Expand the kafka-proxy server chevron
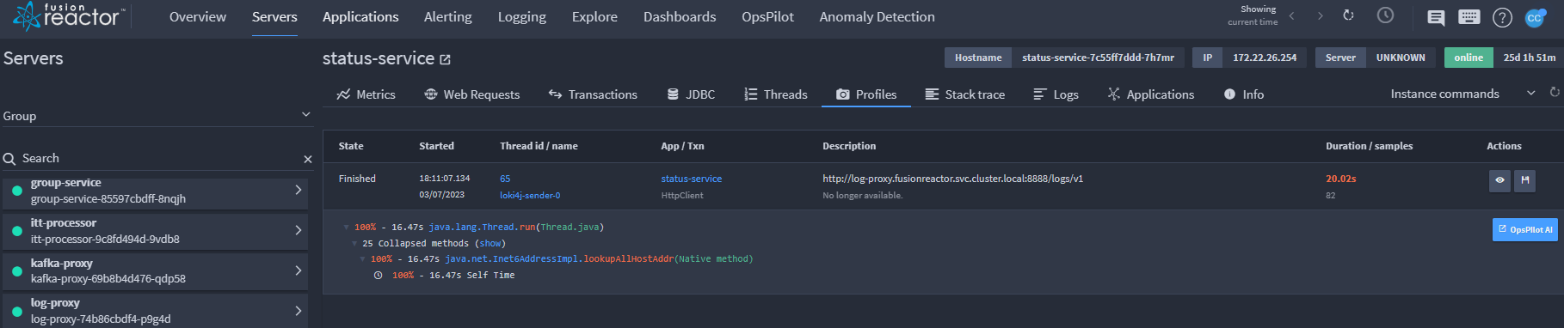The height and width of the screenshot is (328, 1564). (299, 270)
